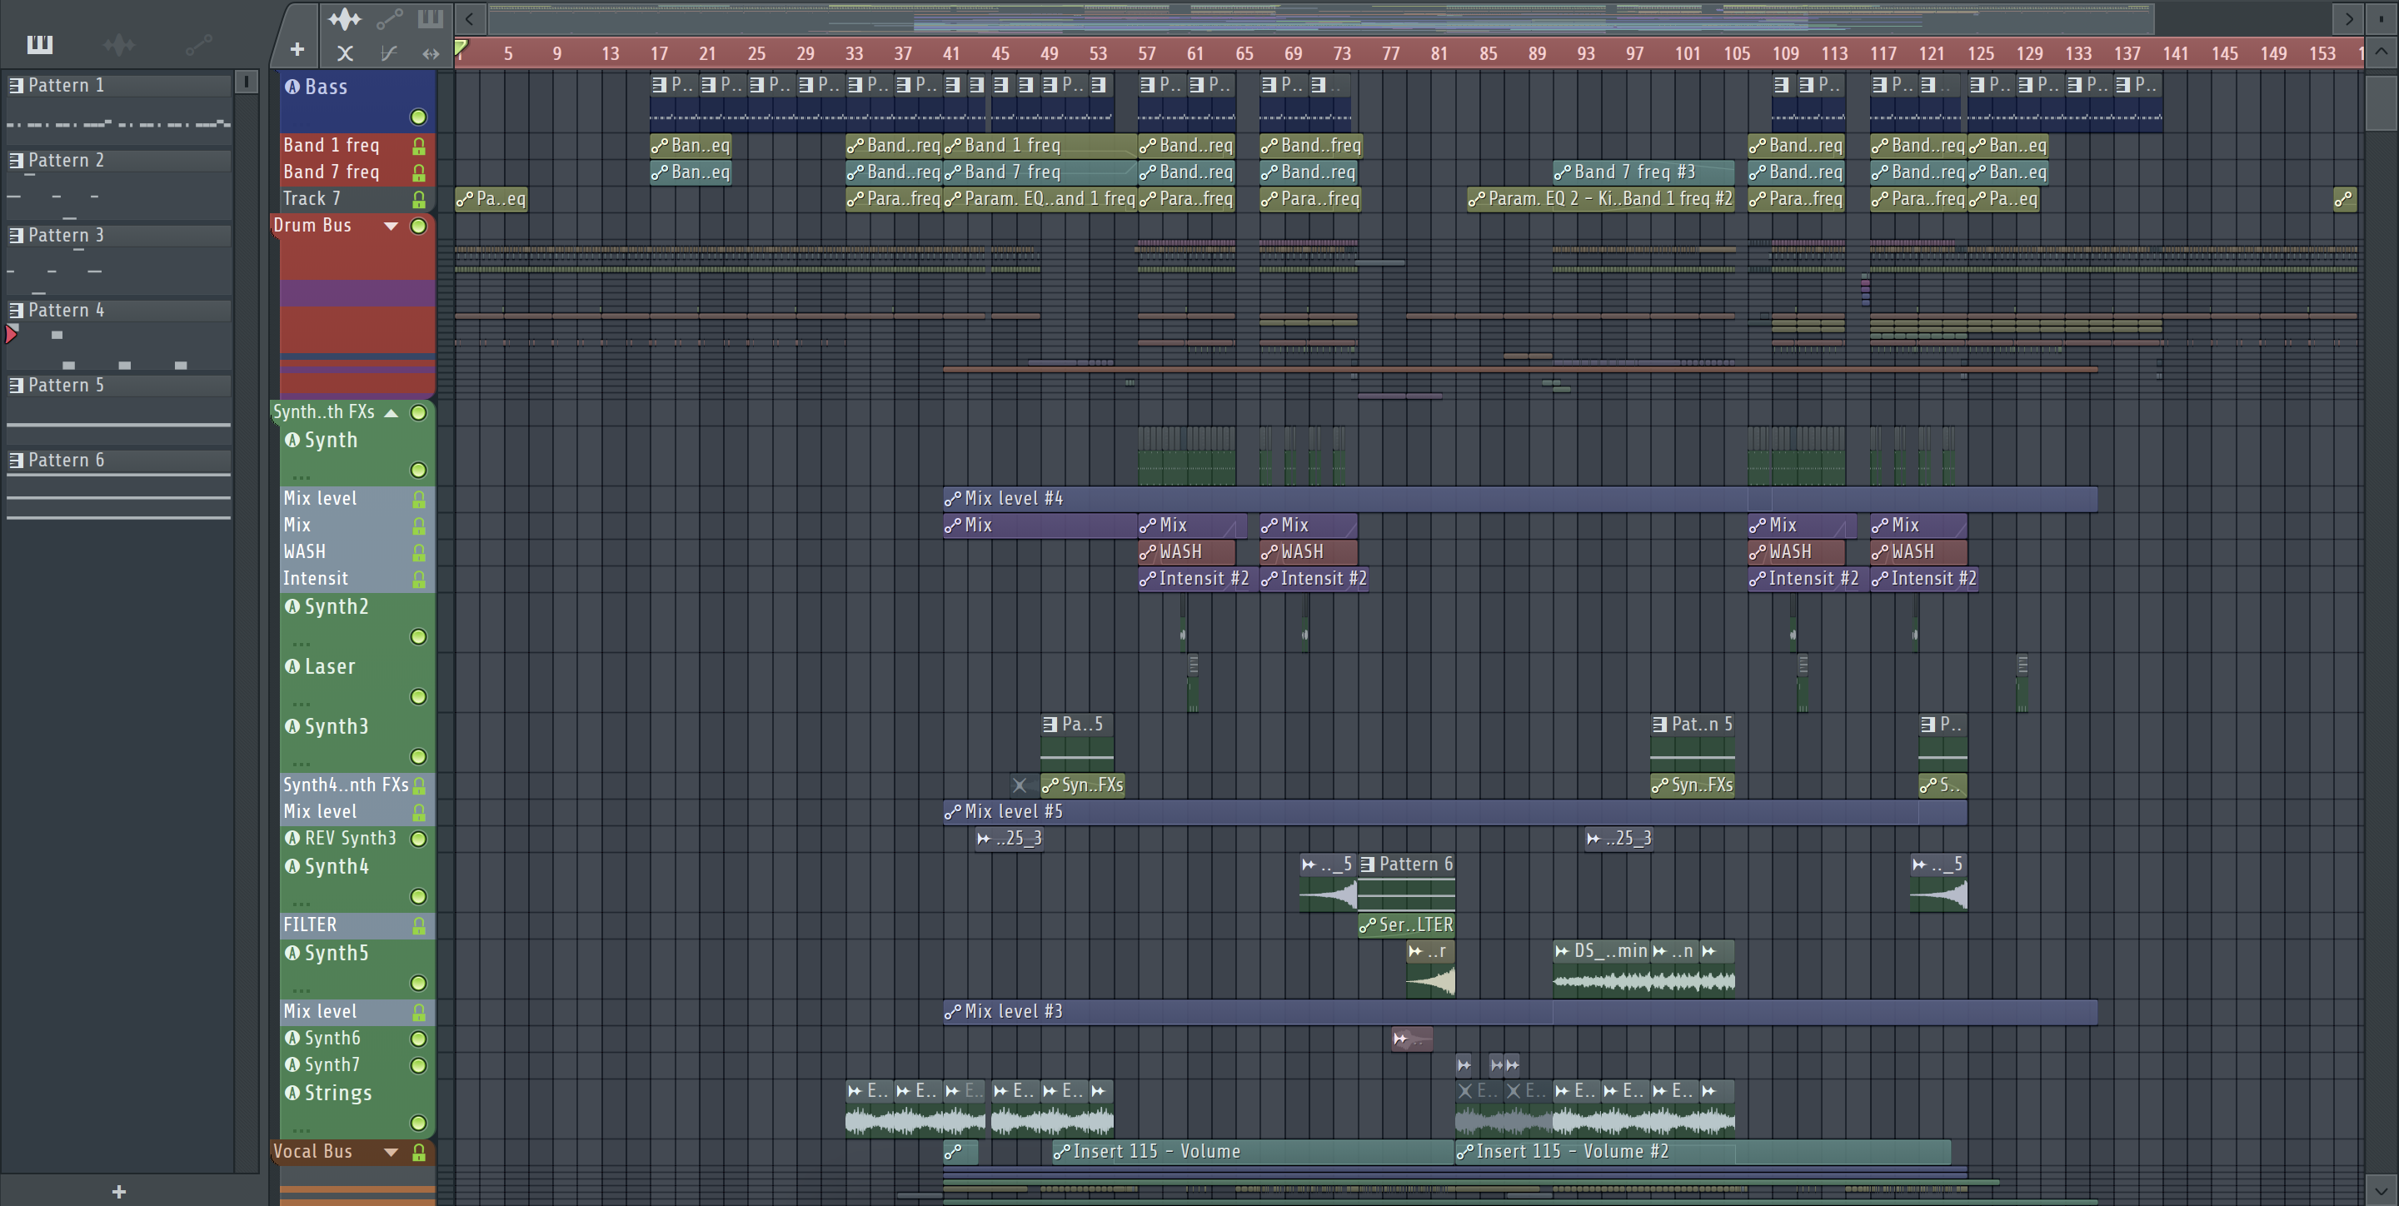Click the pattern icon next to Pattern 4
This screenshot has width=2399, height=1206.
[16, 310]
